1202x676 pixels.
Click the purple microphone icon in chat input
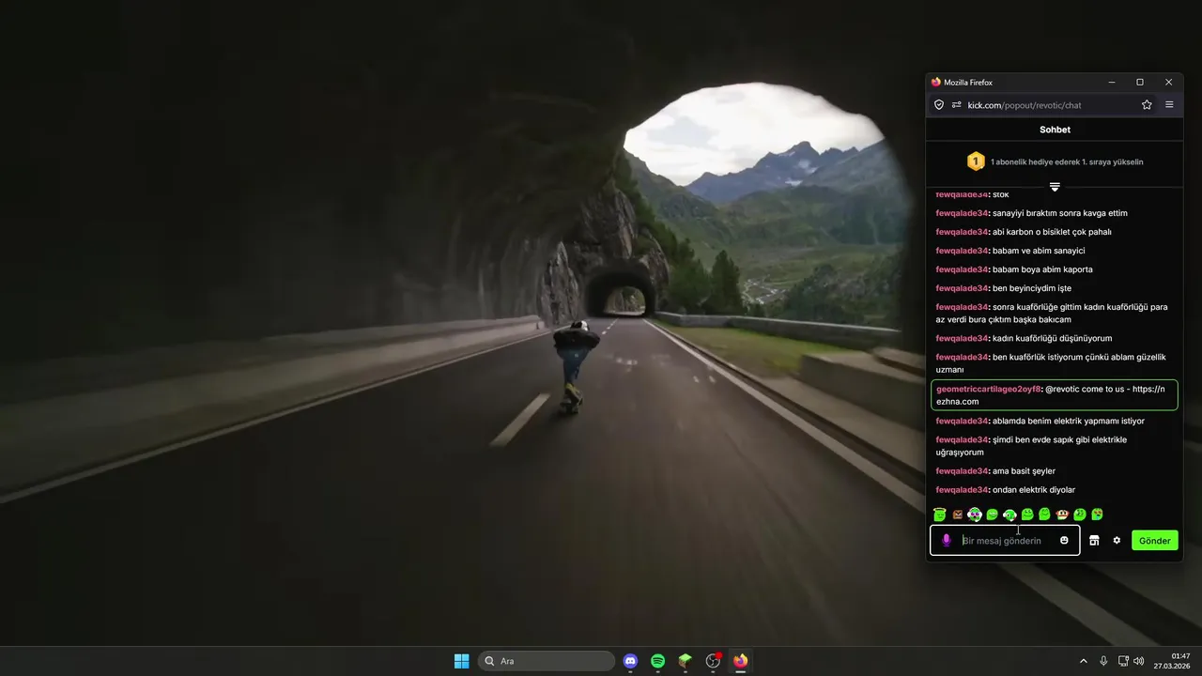tap(947, 540)
